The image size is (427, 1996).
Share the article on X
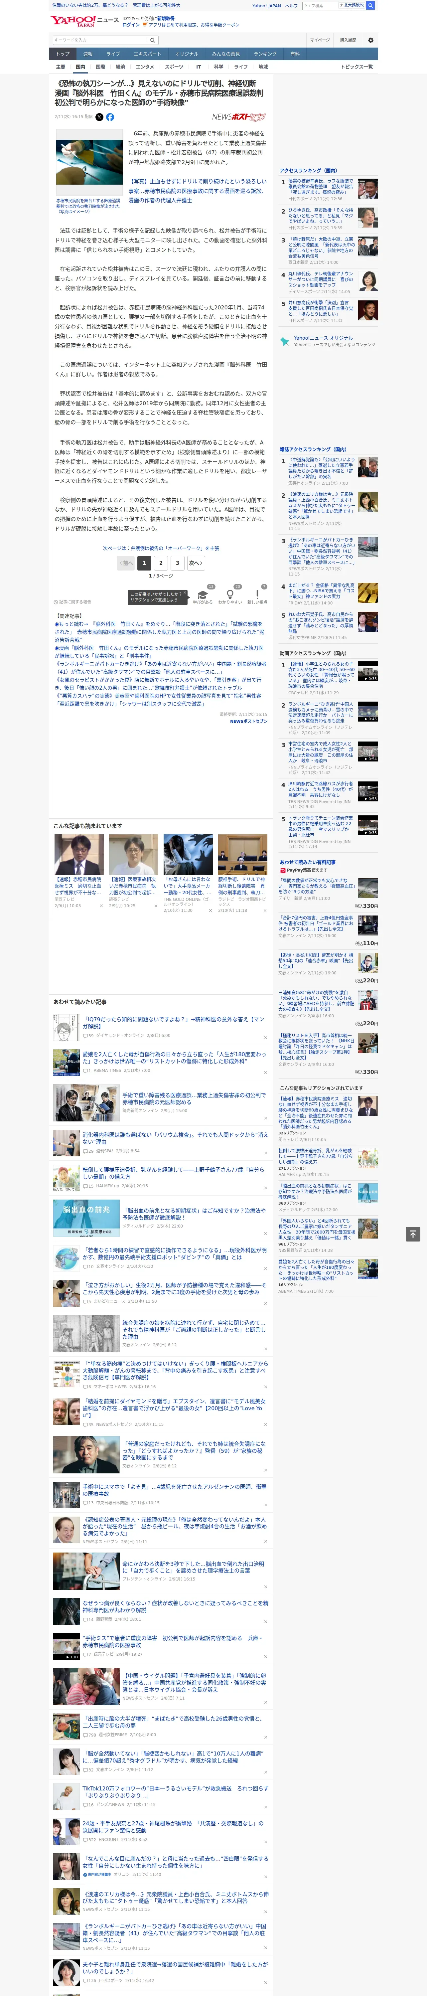click(99, 117)
